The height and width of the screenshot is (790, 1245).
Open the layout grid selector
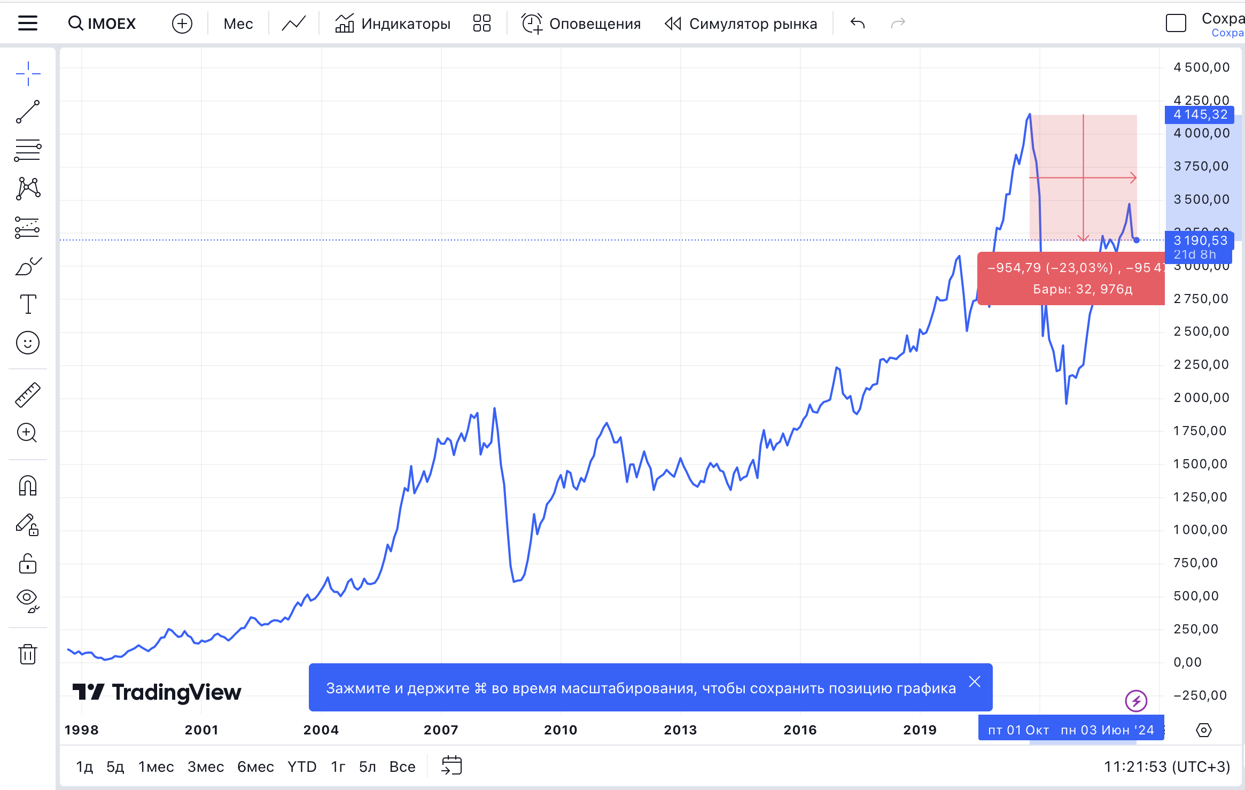click(481, 24)
